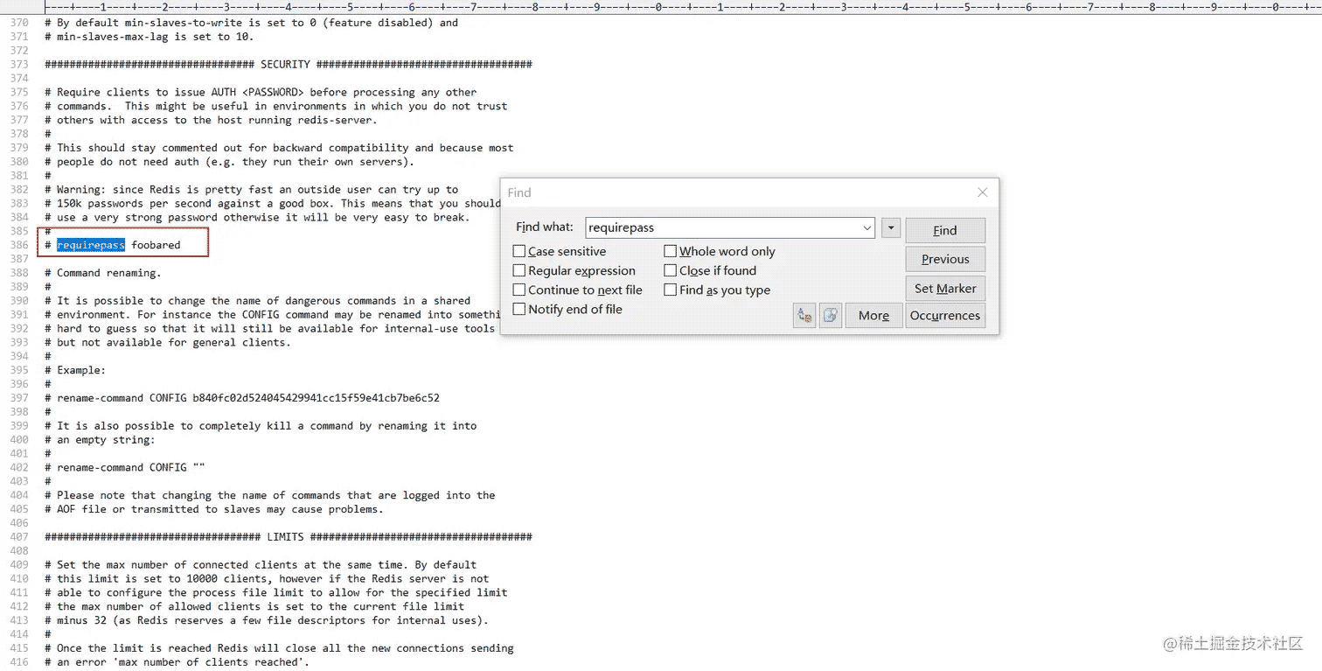Click the '# Example:' comment line

coord(75,370)
